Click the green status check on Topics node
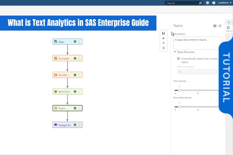The width and height of the screenshot is (233, 155). pyautogui.click(x=75, y=108)
